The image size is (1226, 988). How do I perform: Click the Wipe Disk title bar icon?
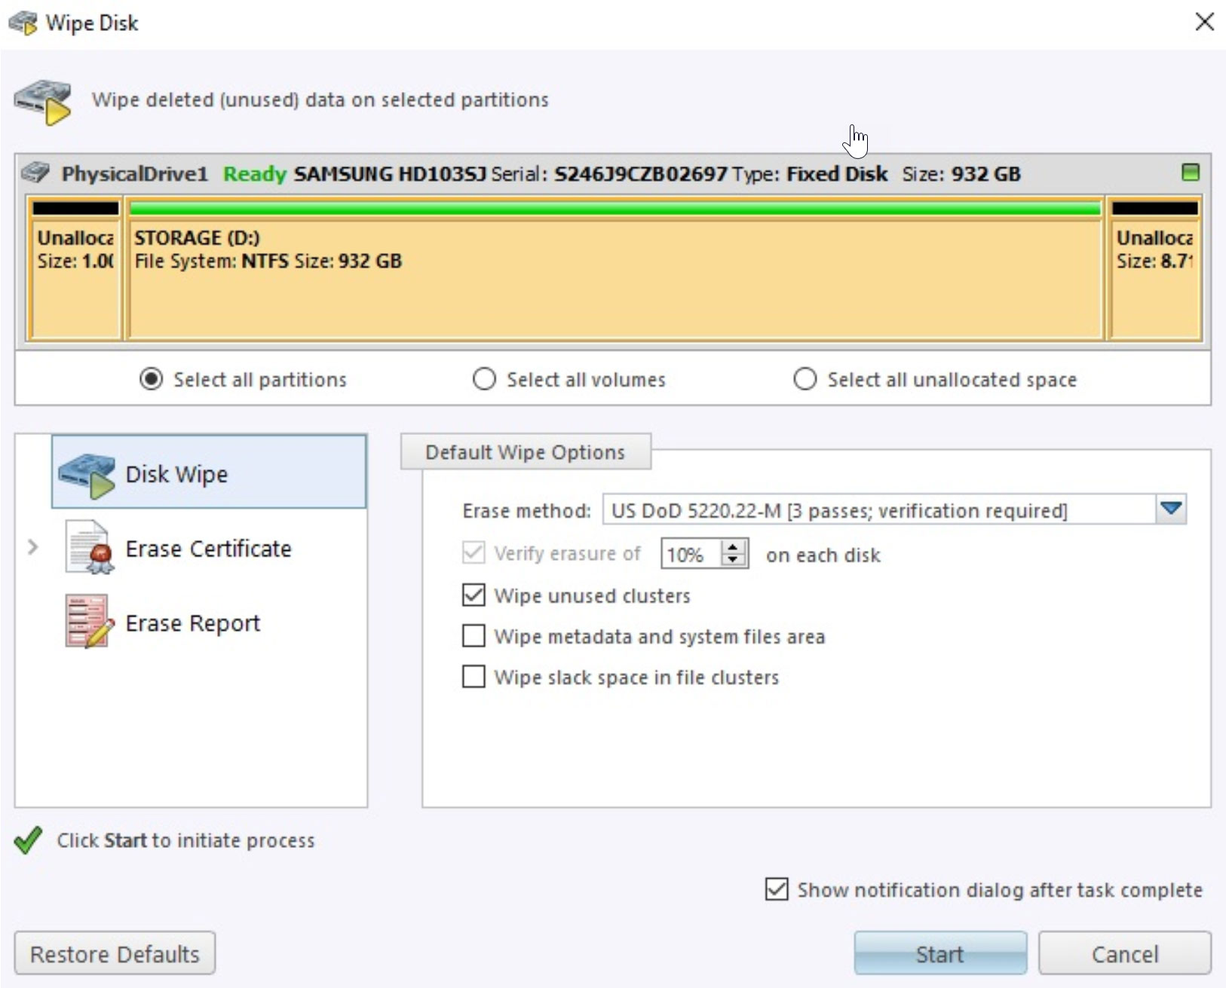pos(23,22)
